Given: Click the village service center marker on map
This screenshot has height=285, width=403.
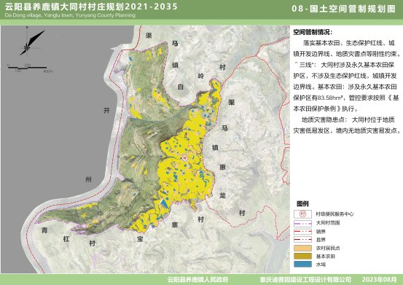Looking at the screenshot, I should coord(184,157).
